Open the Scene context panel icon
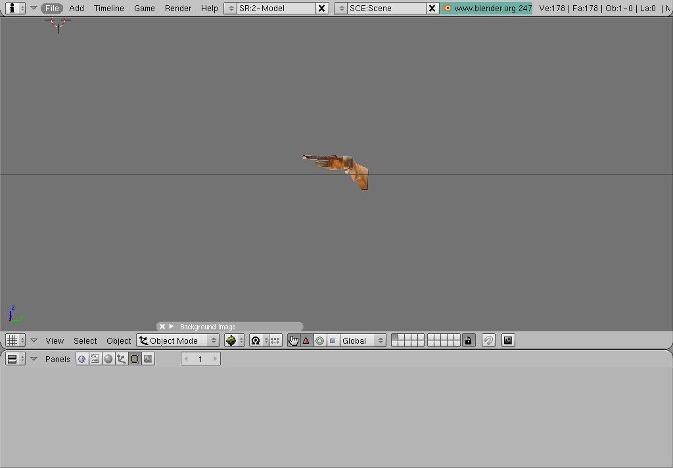This screenshot has height=468, width=673. tap(148, 359)
